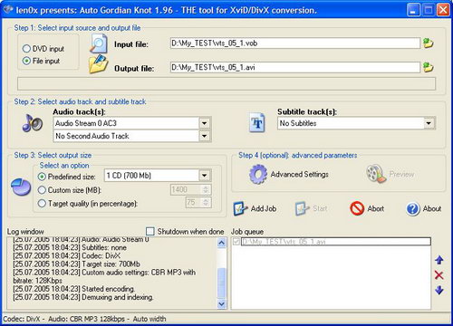Click the subtitle track T icon
Image resolution: width=453 pixels, height=326 pixels.
[257, 123]
